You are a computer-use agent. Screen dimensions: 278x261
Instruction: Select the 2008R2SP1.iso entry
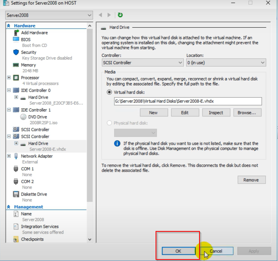pos(44,123)
